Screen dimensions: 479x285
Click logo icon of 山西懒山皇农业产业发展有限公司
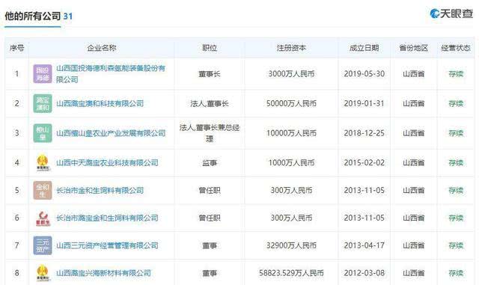pyautogui.click(x=43, y=133)
